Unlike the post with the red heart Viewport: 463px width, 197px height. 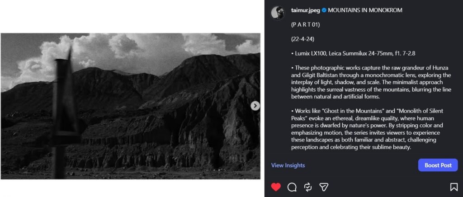[x=276, y=187]
